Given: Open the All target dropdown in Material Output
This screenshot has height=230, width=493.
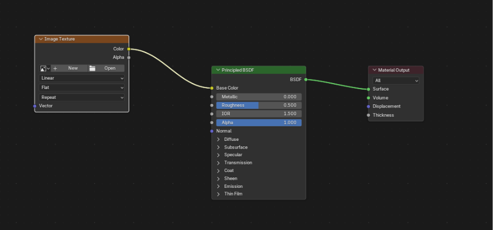Looking at the screenshot, I should [x=396, y=81].
